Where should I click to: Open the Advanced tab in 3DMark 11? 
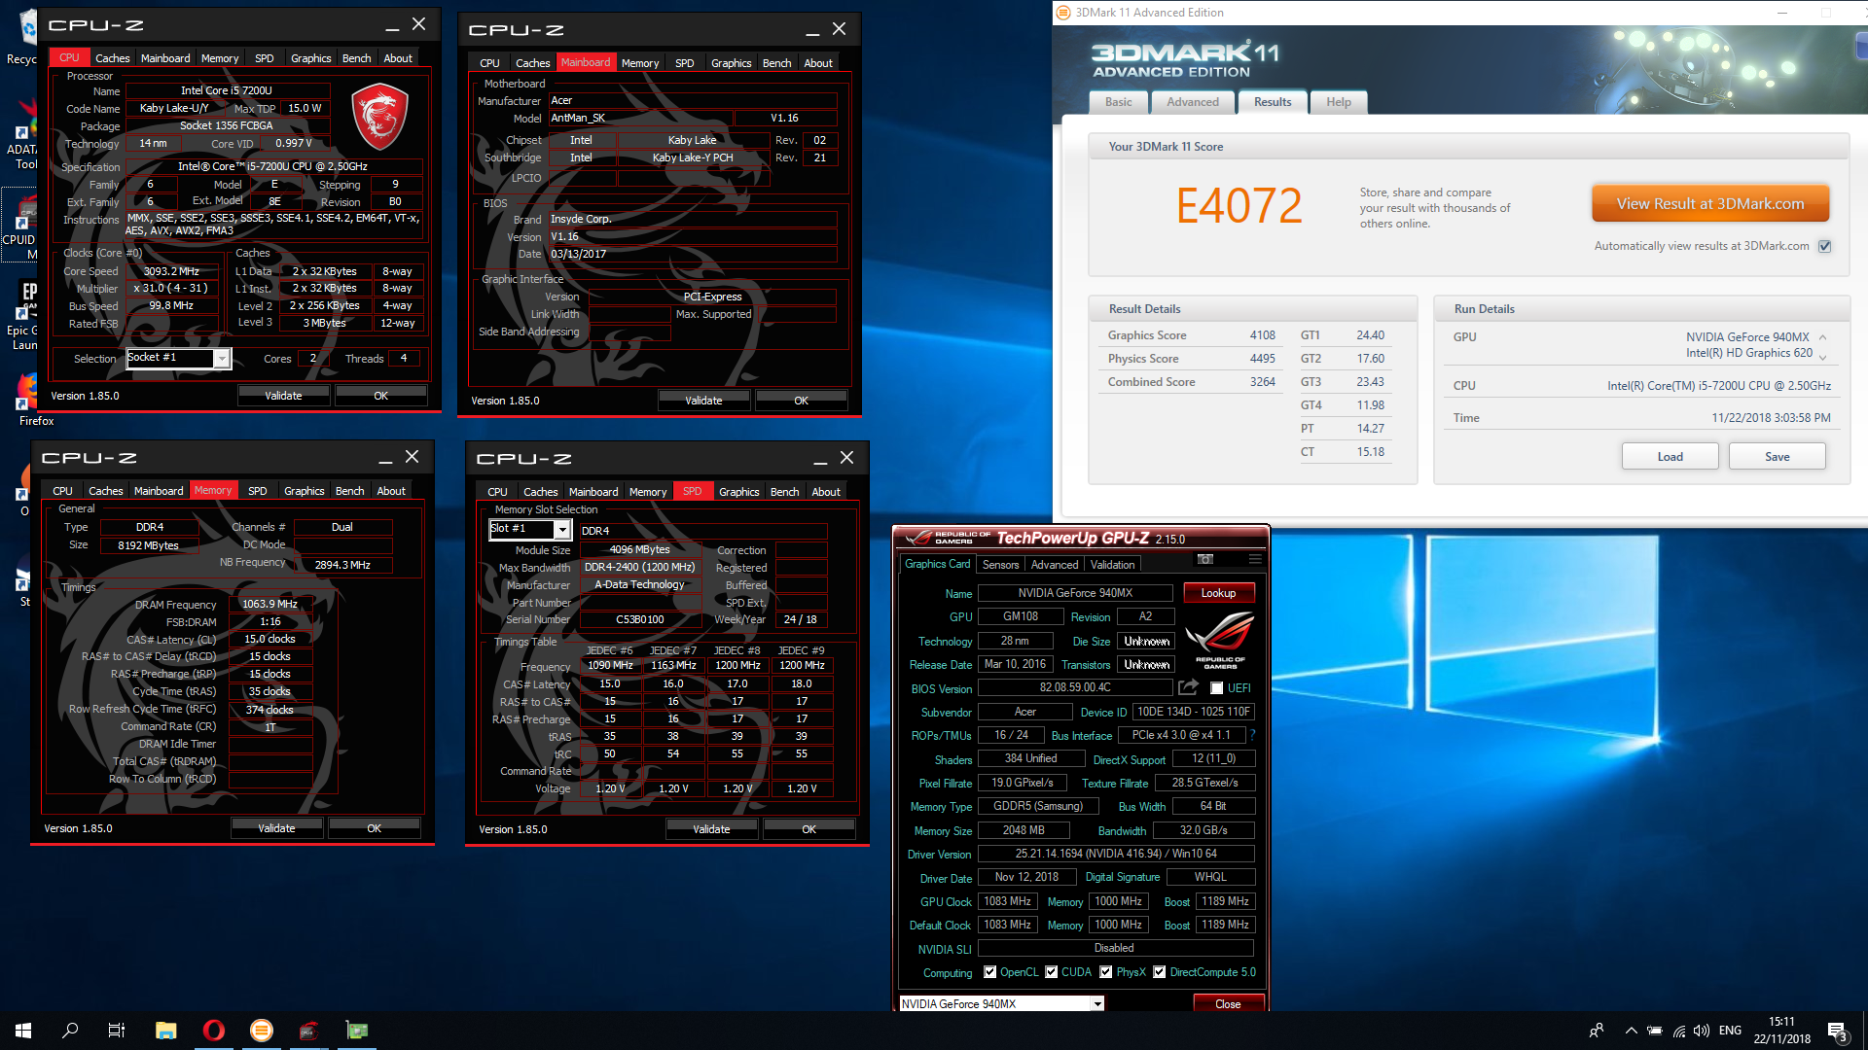pyautogui.click(x=1193, y=102)
